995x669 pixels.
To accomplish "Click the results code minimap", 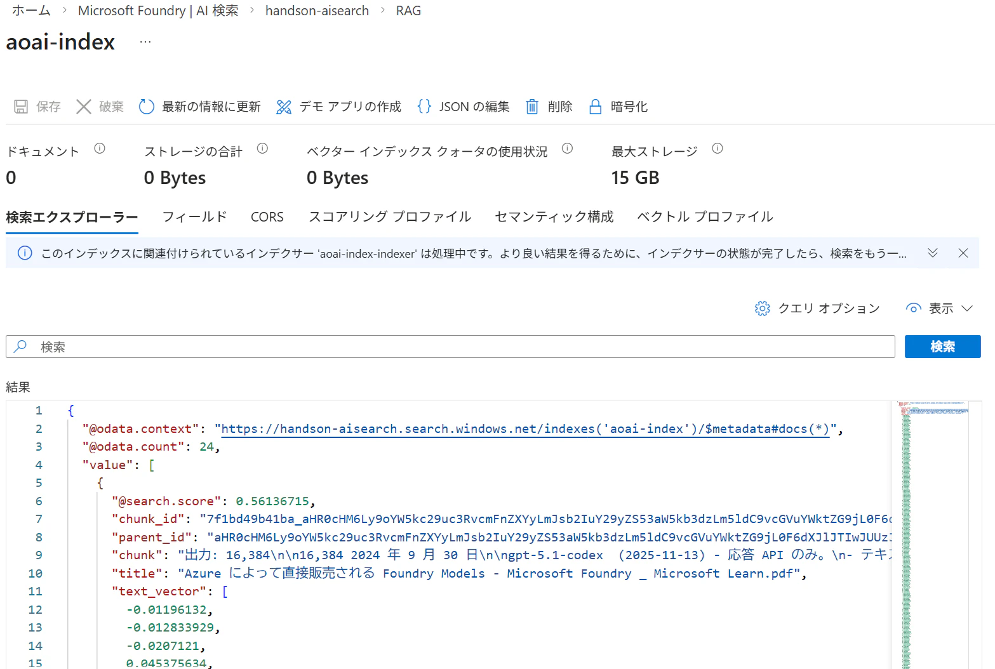I will [932, 534].
